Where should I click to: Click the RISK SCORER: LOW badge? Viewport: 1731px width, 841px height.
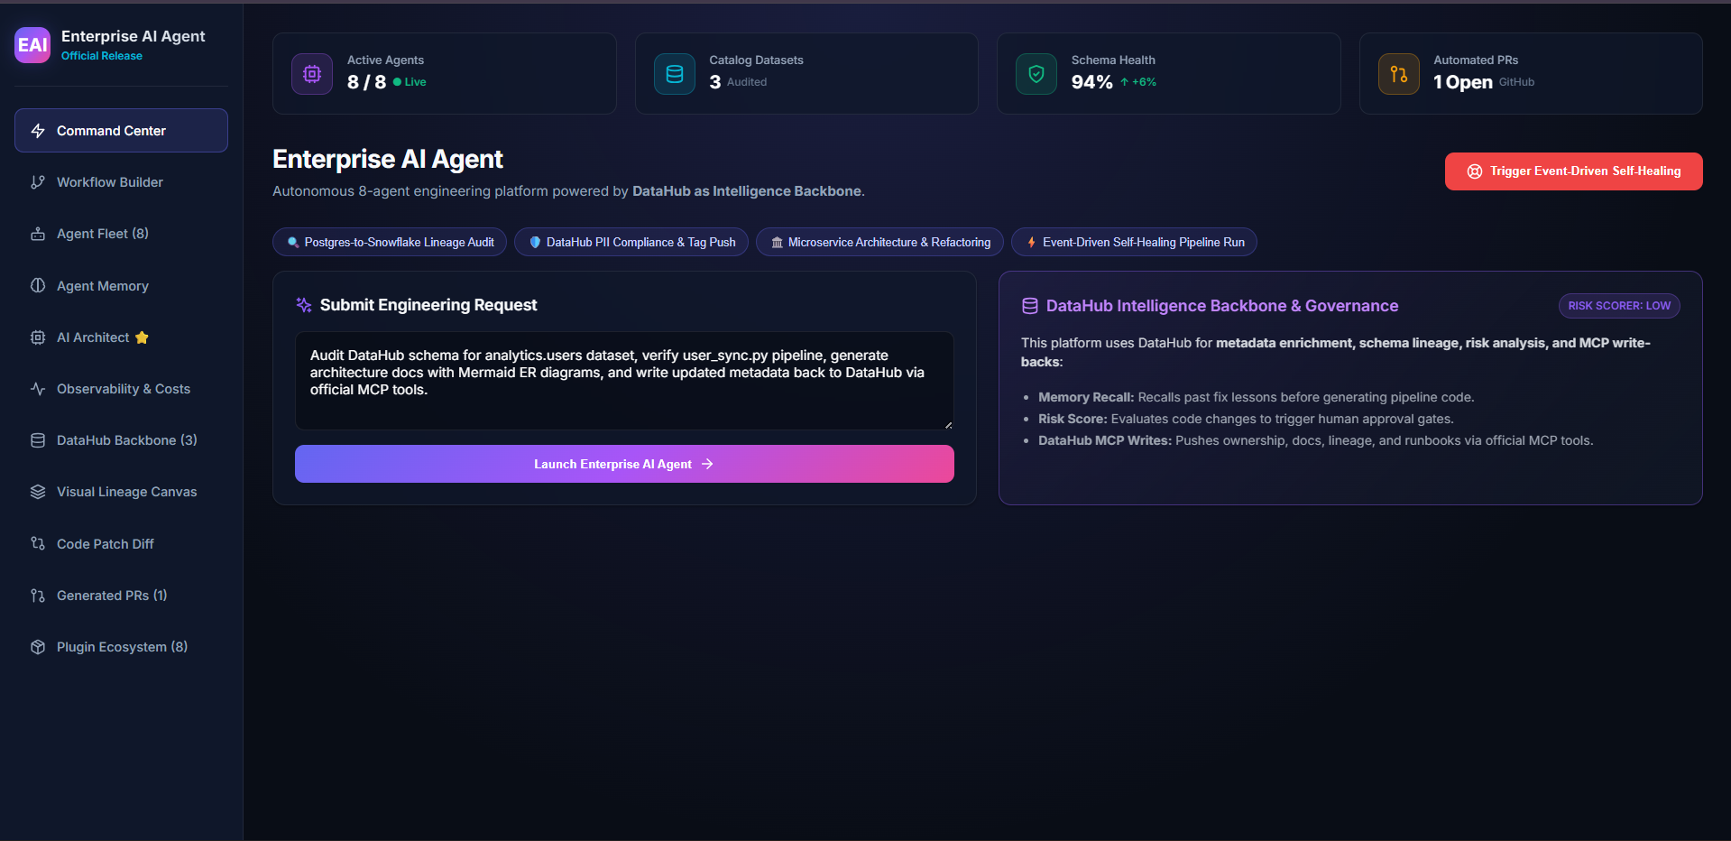(x=1619, y=306)
